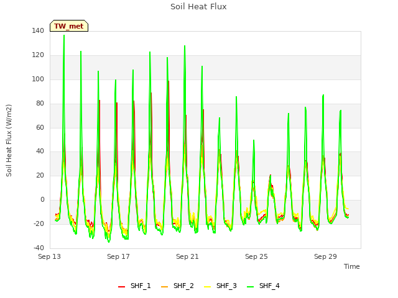Click the Sep 17 x-axis tick label
Screen dimensions: 398x298
tap(118, 256)
